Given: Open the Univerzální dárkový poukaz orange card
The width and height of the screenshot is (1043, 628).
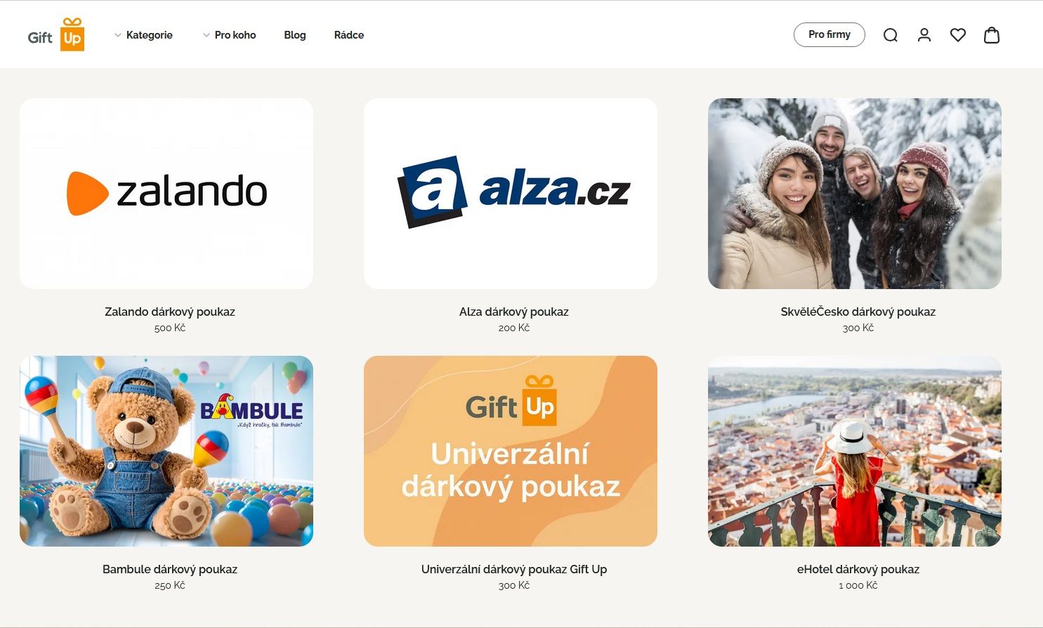Looking at the screenshot, I should pos(511,451).
